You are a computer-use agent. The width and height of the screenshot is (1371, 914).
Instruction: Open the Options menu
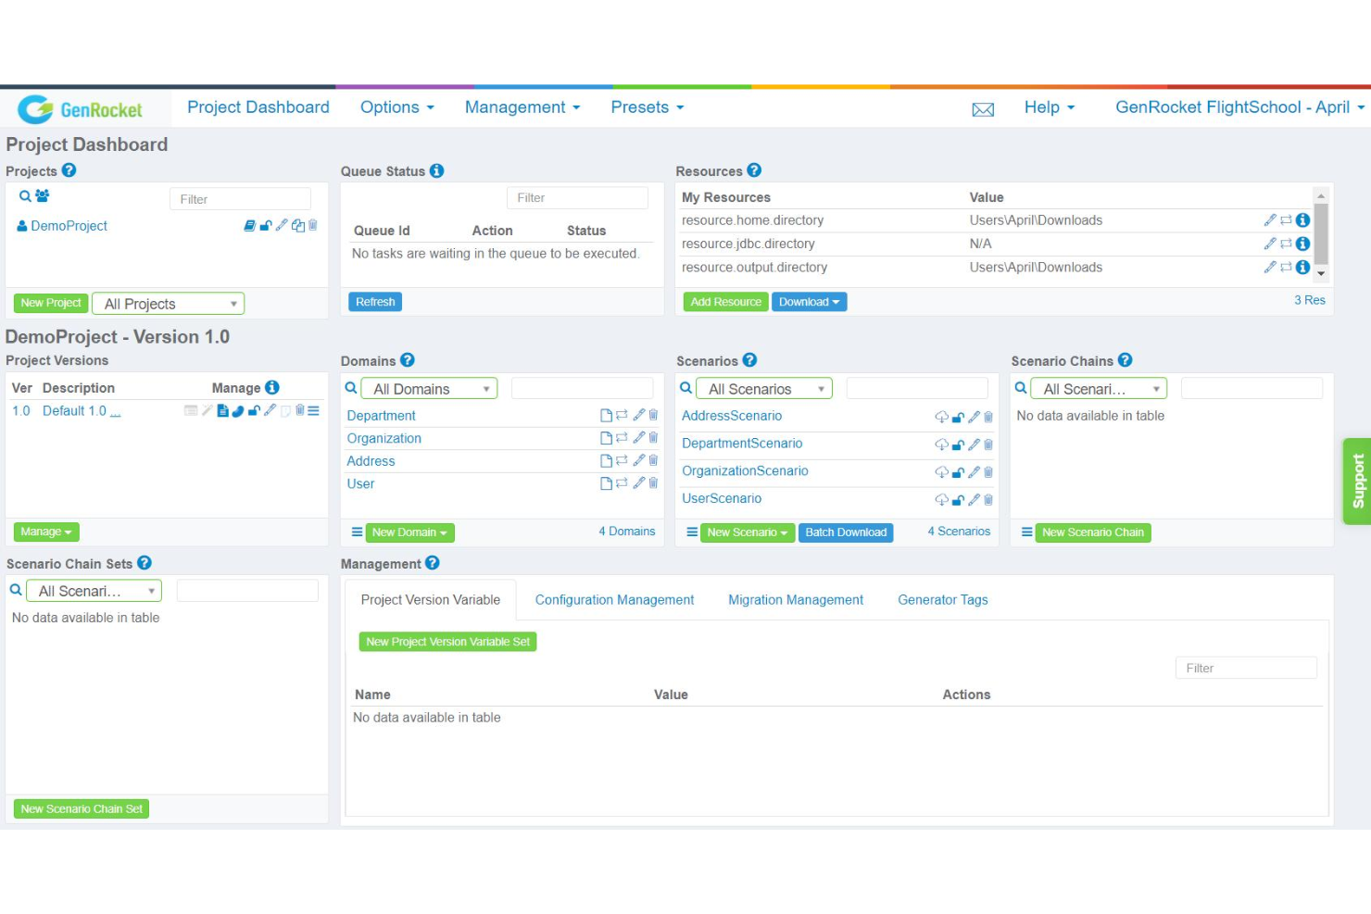tap(396, 107)
